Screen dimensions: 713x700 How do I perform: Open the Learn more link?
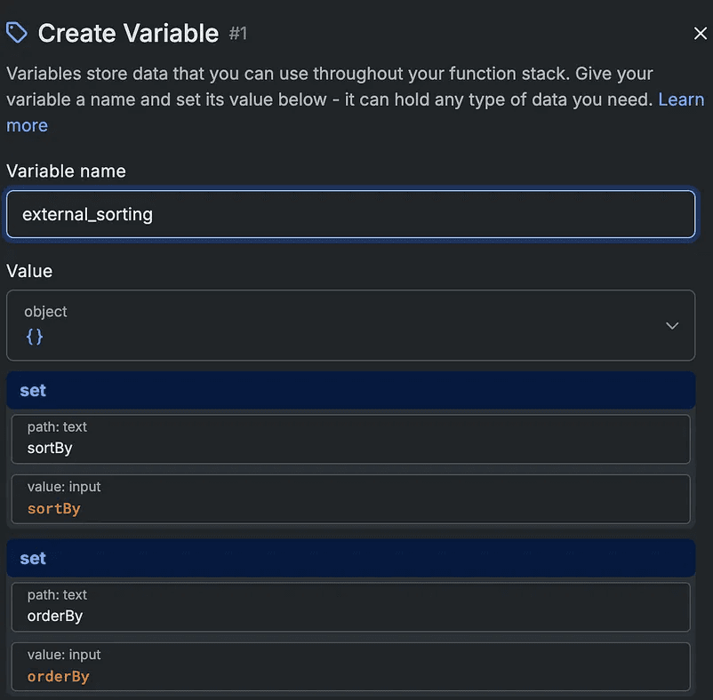click(681, 99)
